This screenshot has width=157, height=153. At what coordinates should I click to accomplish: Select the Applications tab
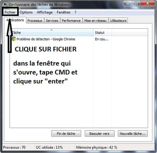coord(15,20)
